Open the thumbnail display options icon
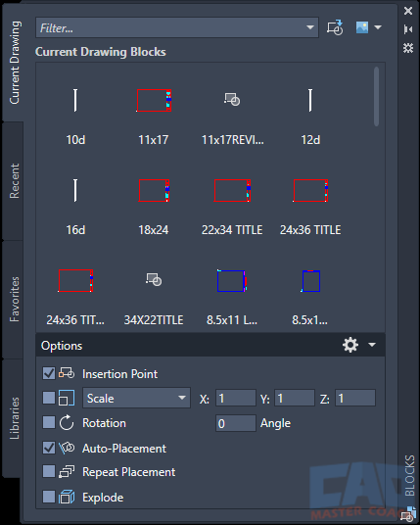 tap(362, 27)
